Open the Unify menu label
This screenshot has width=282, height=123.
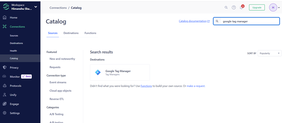[x=13, y=95]
